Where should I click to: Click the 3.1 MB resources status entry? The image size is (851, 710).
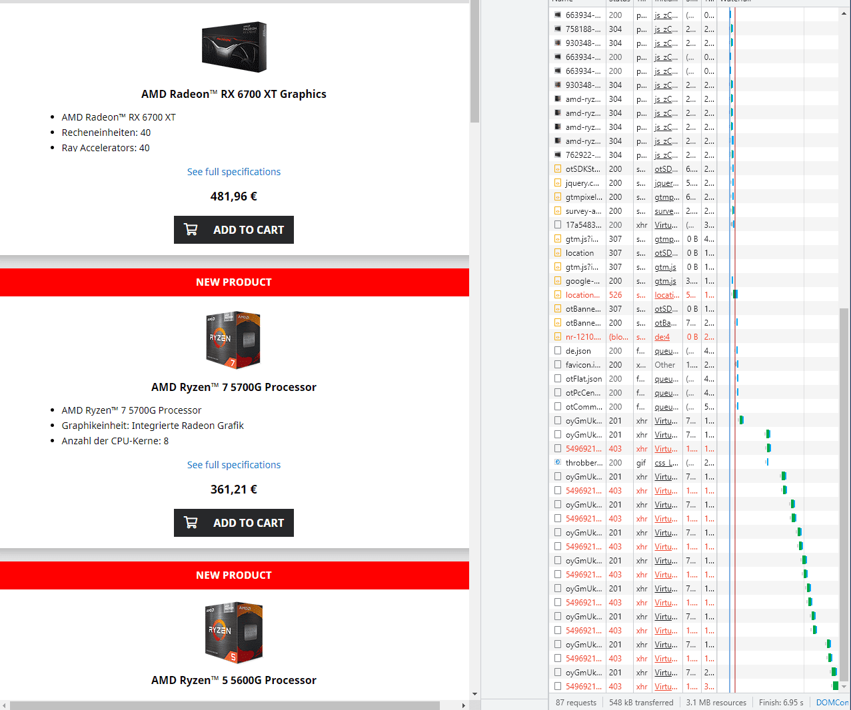pyautogui.click(x=716, y=703)
